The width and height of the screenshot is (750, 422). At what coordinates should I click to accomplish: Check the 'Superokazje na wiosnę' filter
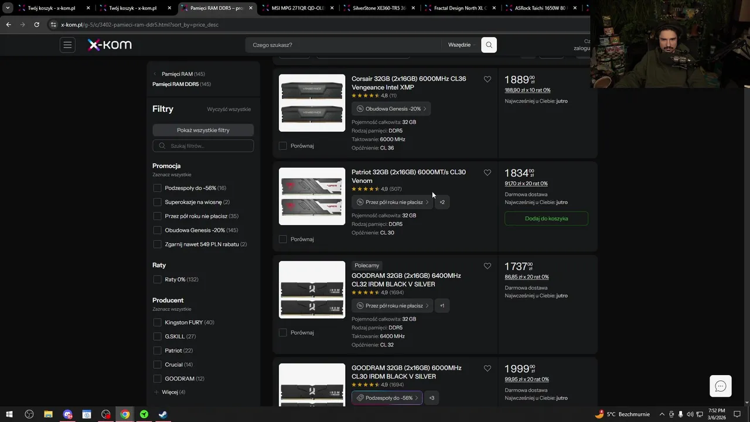point(157,202)
